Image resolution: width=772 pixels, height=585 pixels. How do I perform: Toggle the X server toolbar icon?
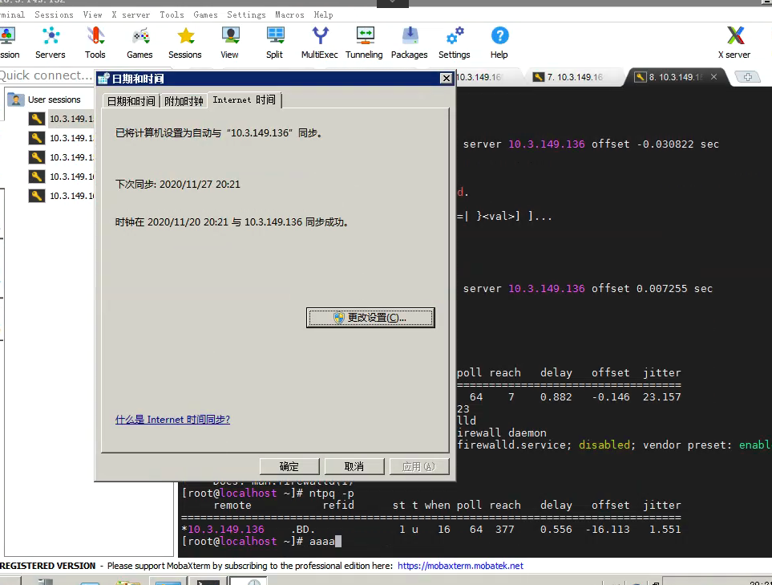click(x=734, y=43)
